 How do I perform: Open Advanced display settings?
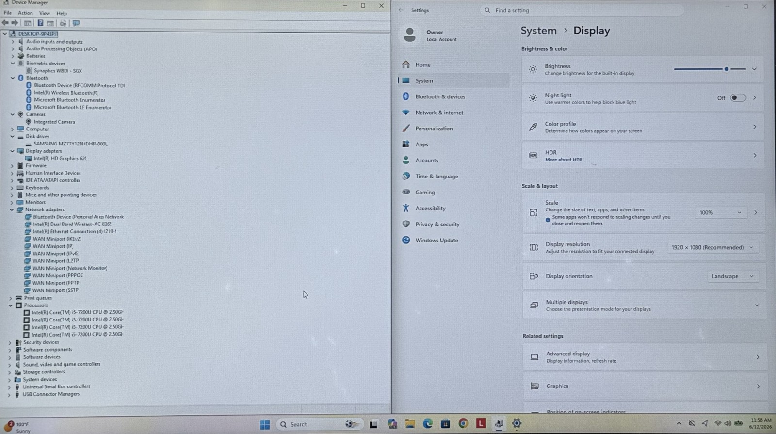coord(645,357)
